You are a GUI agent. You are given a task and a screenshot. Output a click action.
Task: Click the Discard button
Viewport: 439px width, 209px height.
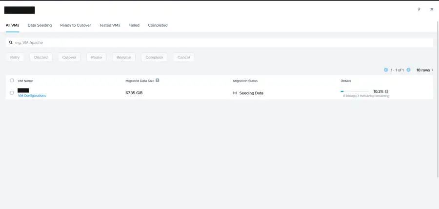[x=41, y=57]
